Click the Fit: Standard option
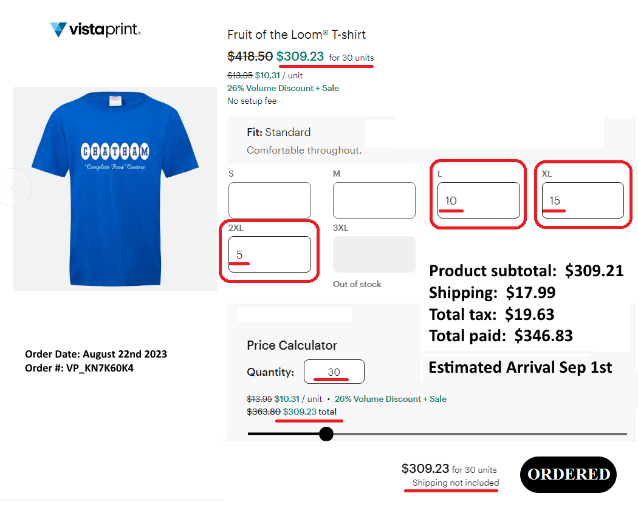 pos(279,132)
